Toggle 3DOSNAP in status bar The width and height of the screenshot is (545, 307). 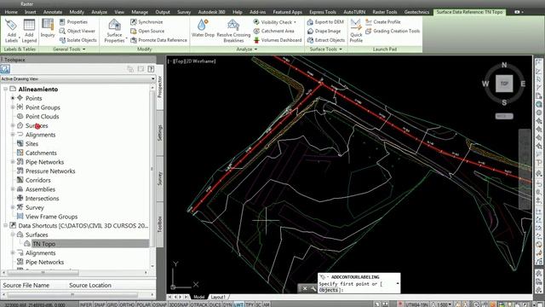(178, 304)
